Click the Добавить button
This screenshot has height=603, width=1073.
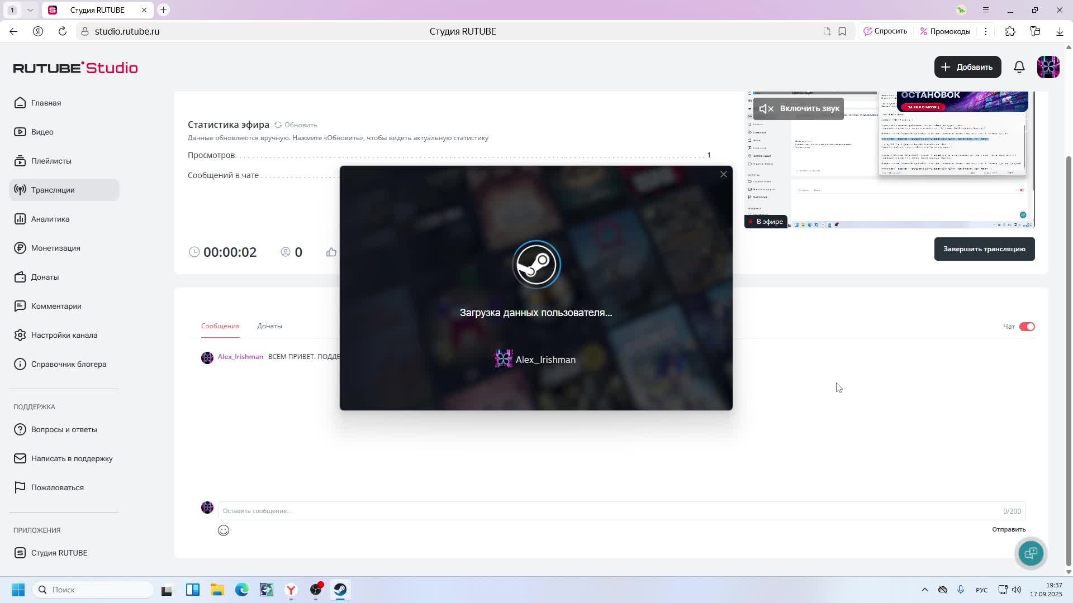pyautogui.click(x=967, y=67)
